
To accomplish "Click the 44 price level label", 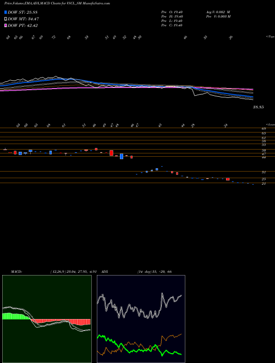I will point(263,157).
